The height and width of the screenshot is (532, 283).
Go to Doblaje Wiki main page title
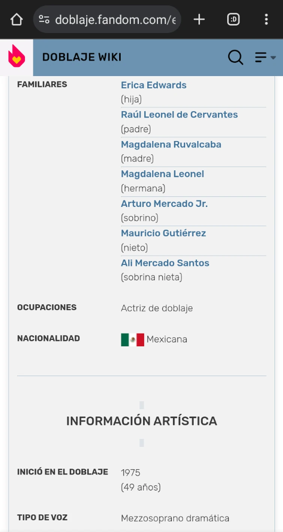coord(82,57)
